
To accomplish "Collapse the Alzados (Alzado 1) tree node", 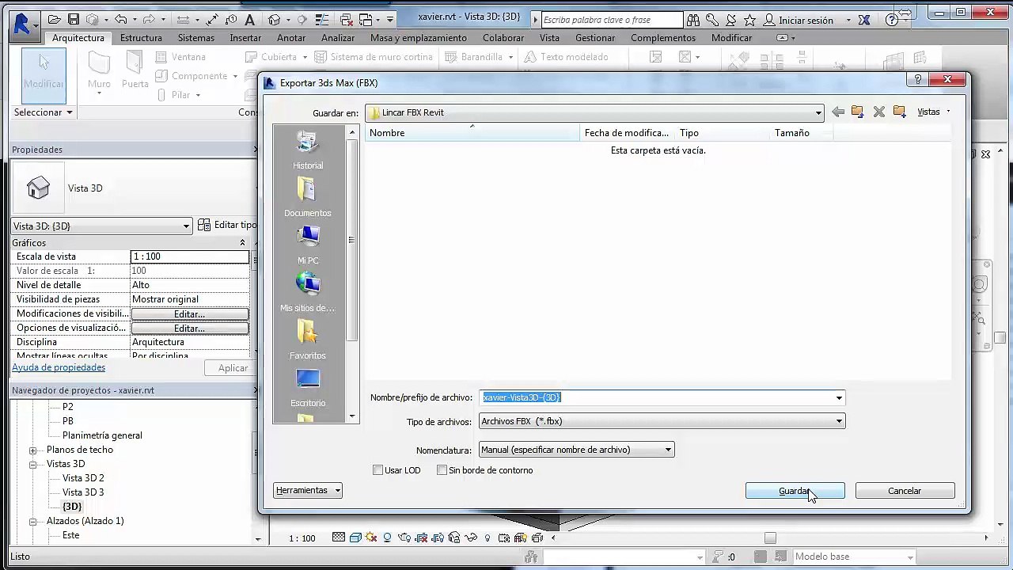I will point(33,522).
